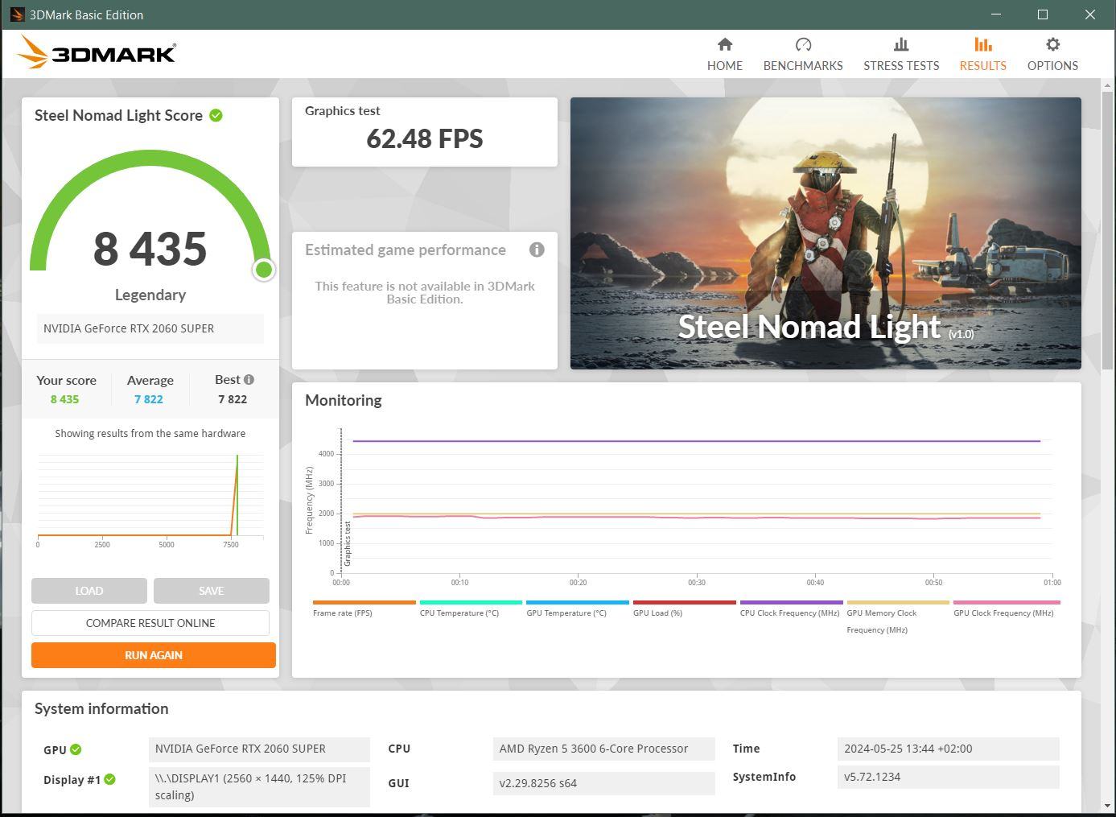This screenshot has width=1116, height=817.
Task: Open the Options tab
Action: (1052, 54)
